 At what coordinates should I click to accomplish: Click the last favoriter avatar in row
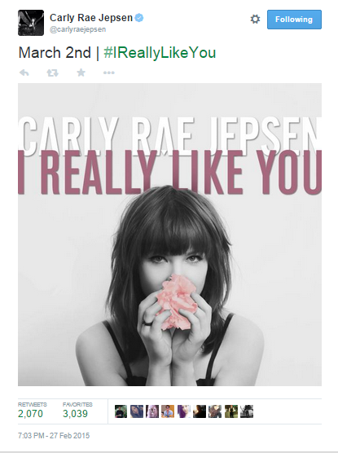pyautogui.click(x=247, y=411)
